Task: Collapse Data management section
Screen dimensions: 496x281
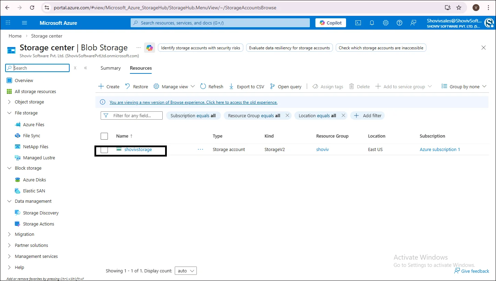Action: (x=9, y=201)
